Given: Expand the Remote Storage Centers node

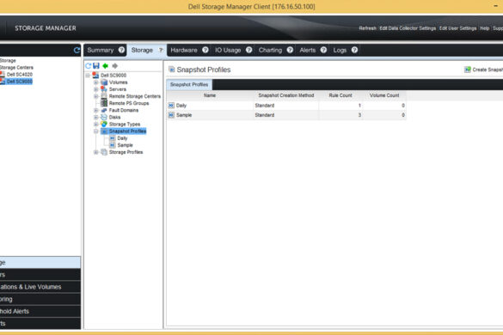Looking at the screenshot, I should [96, 96].
